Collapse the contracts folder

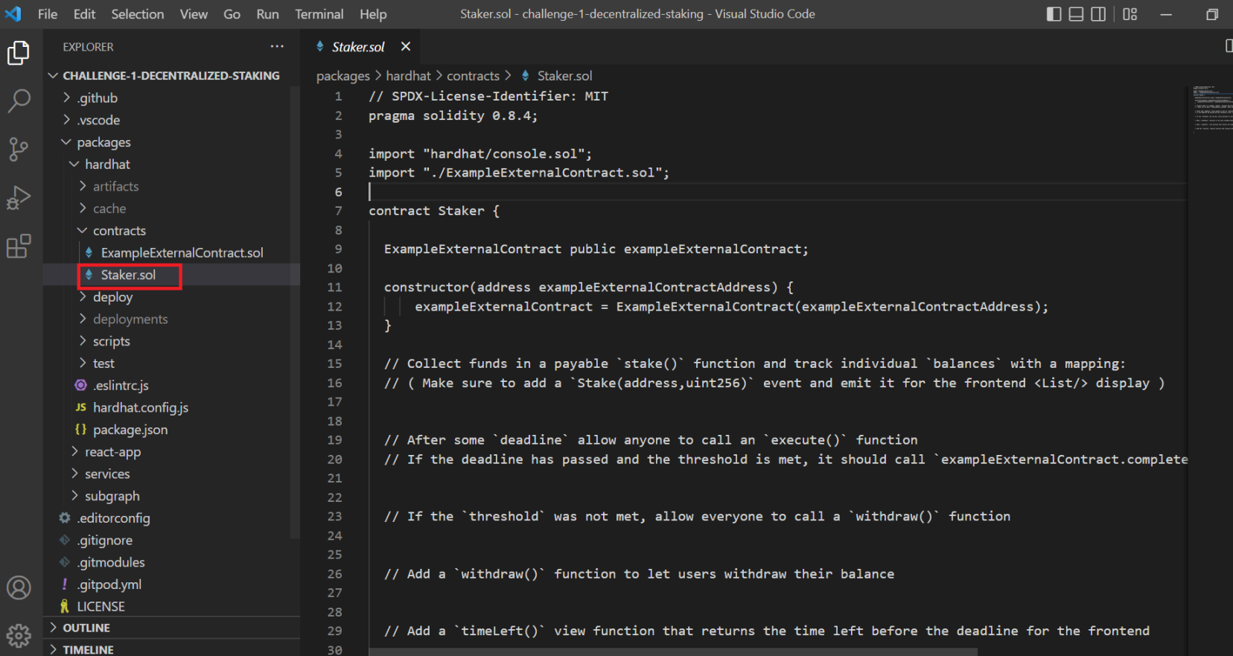(x=83, y=230)
